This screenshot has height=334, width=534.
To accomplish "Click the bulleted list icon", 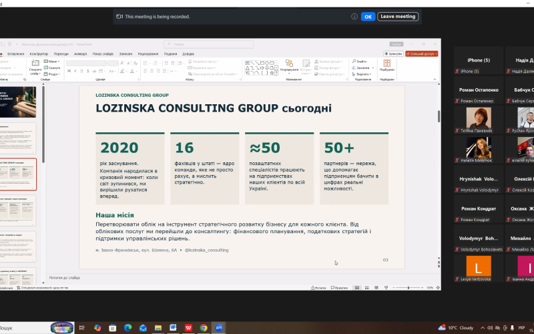I will pos(146,63).
